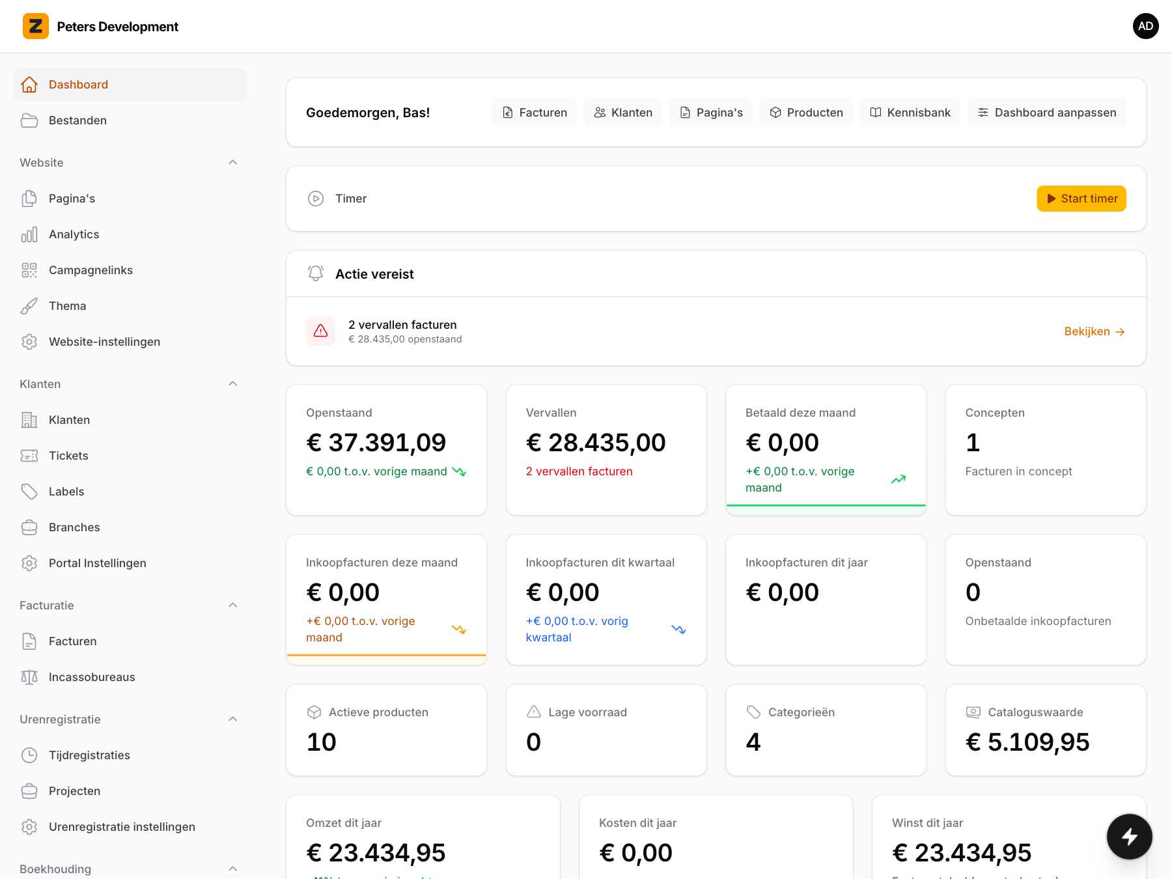
Task: Click the '2 vervallen facturen' red text in Vervallen card
Action: click(579, 471)
